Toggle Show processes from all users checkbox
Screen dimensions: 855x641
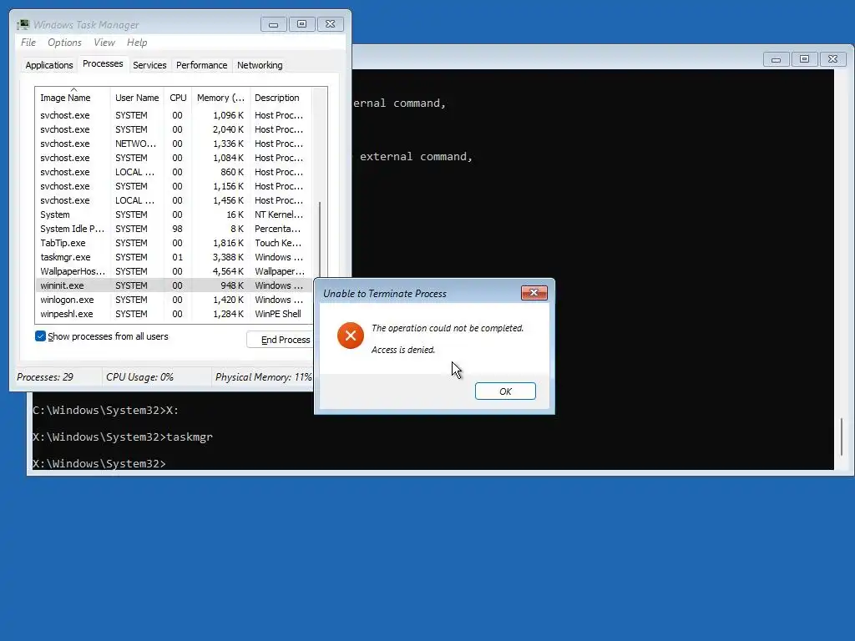(x=40, y=336)
